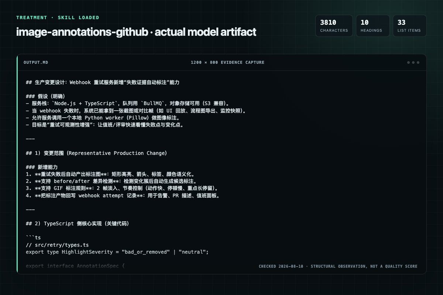Screen dimensions: 443x295
Task: Click the "### 新增能力" subheading
Action: 42,167
